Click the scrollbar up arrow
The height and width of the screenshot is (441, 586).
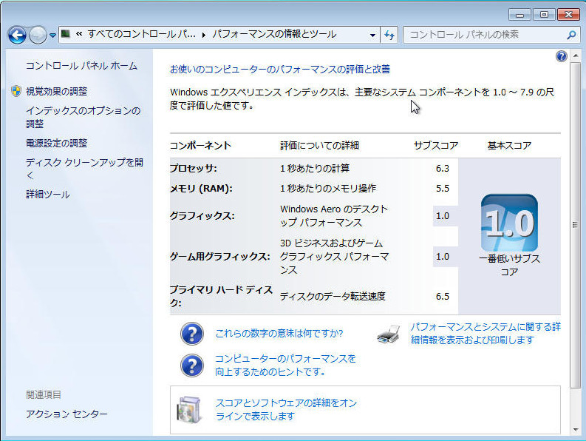coord(576,55)
